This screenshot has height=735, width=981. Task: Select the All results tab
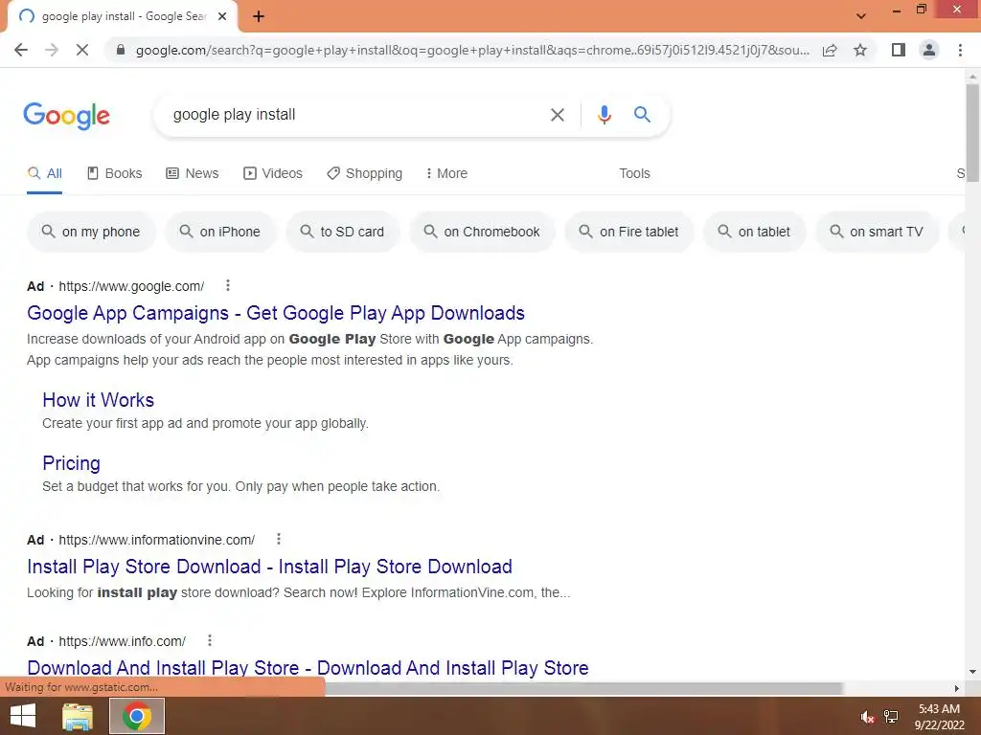click(x=44, y=174)
